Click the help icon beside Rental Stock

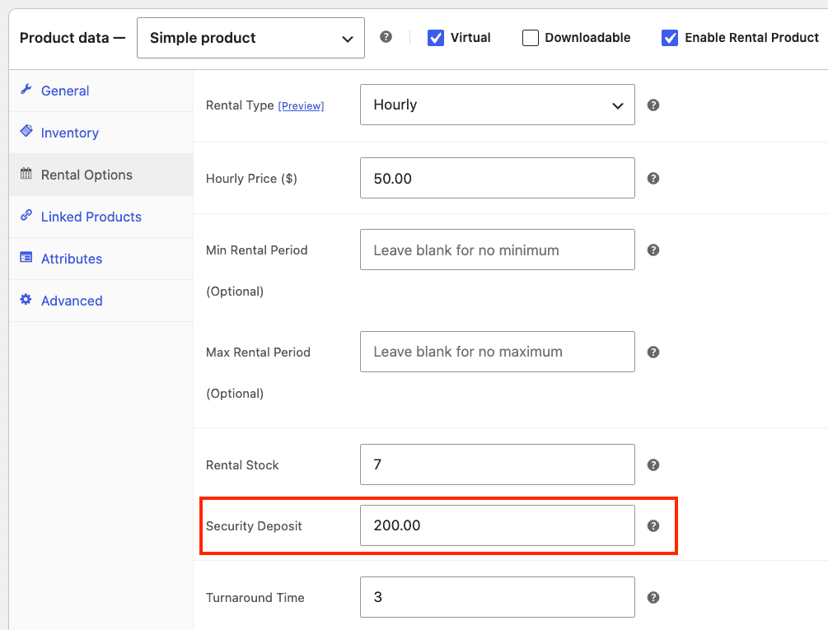coord(653,464)
